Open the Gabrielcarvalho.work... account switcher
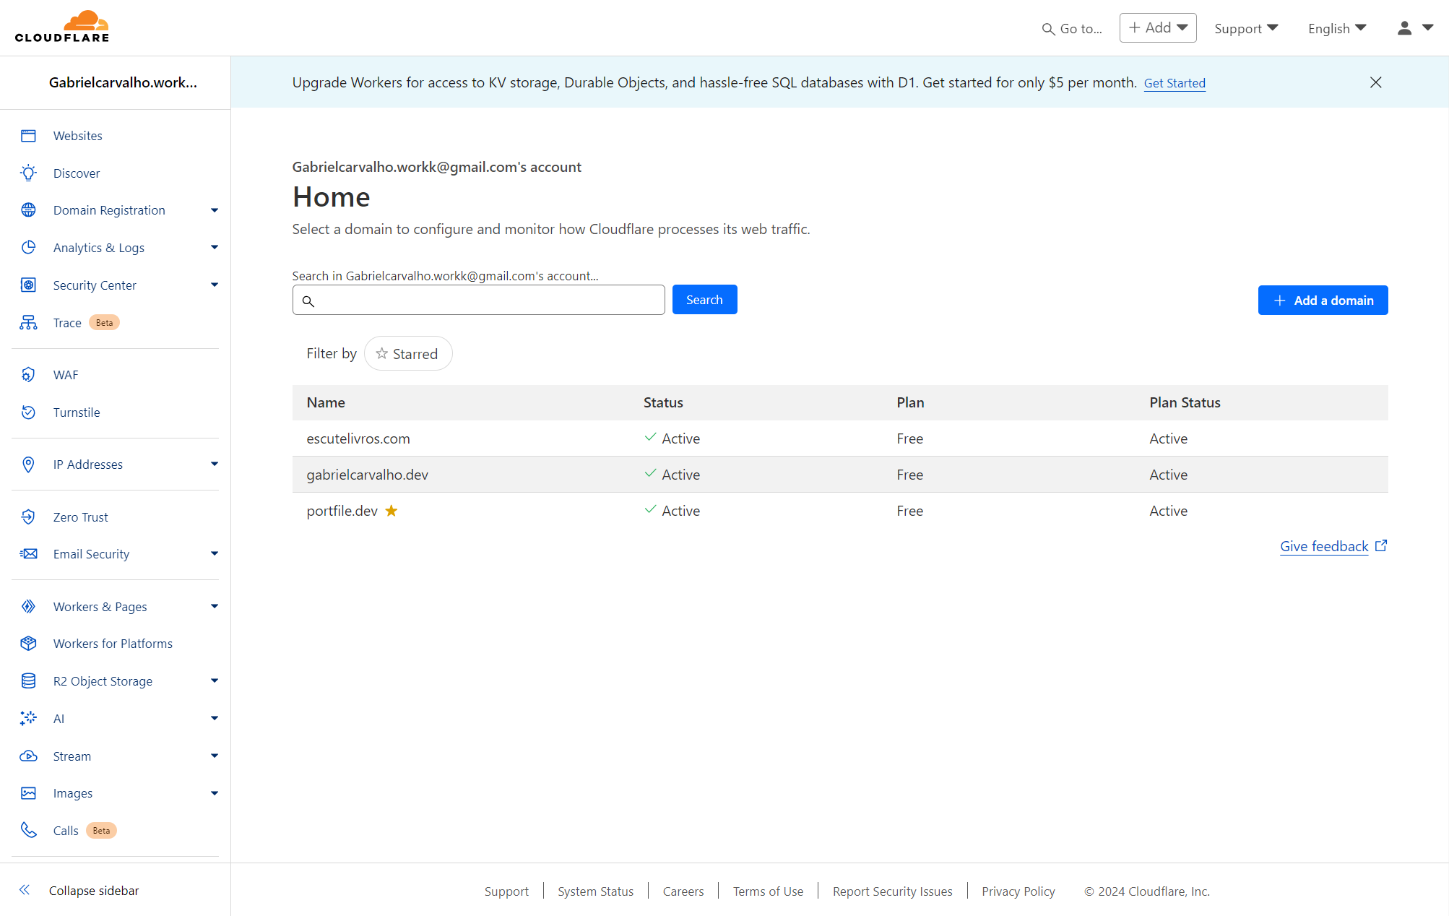This screenshot has height=916, width=1449. (x=123, y=82)
